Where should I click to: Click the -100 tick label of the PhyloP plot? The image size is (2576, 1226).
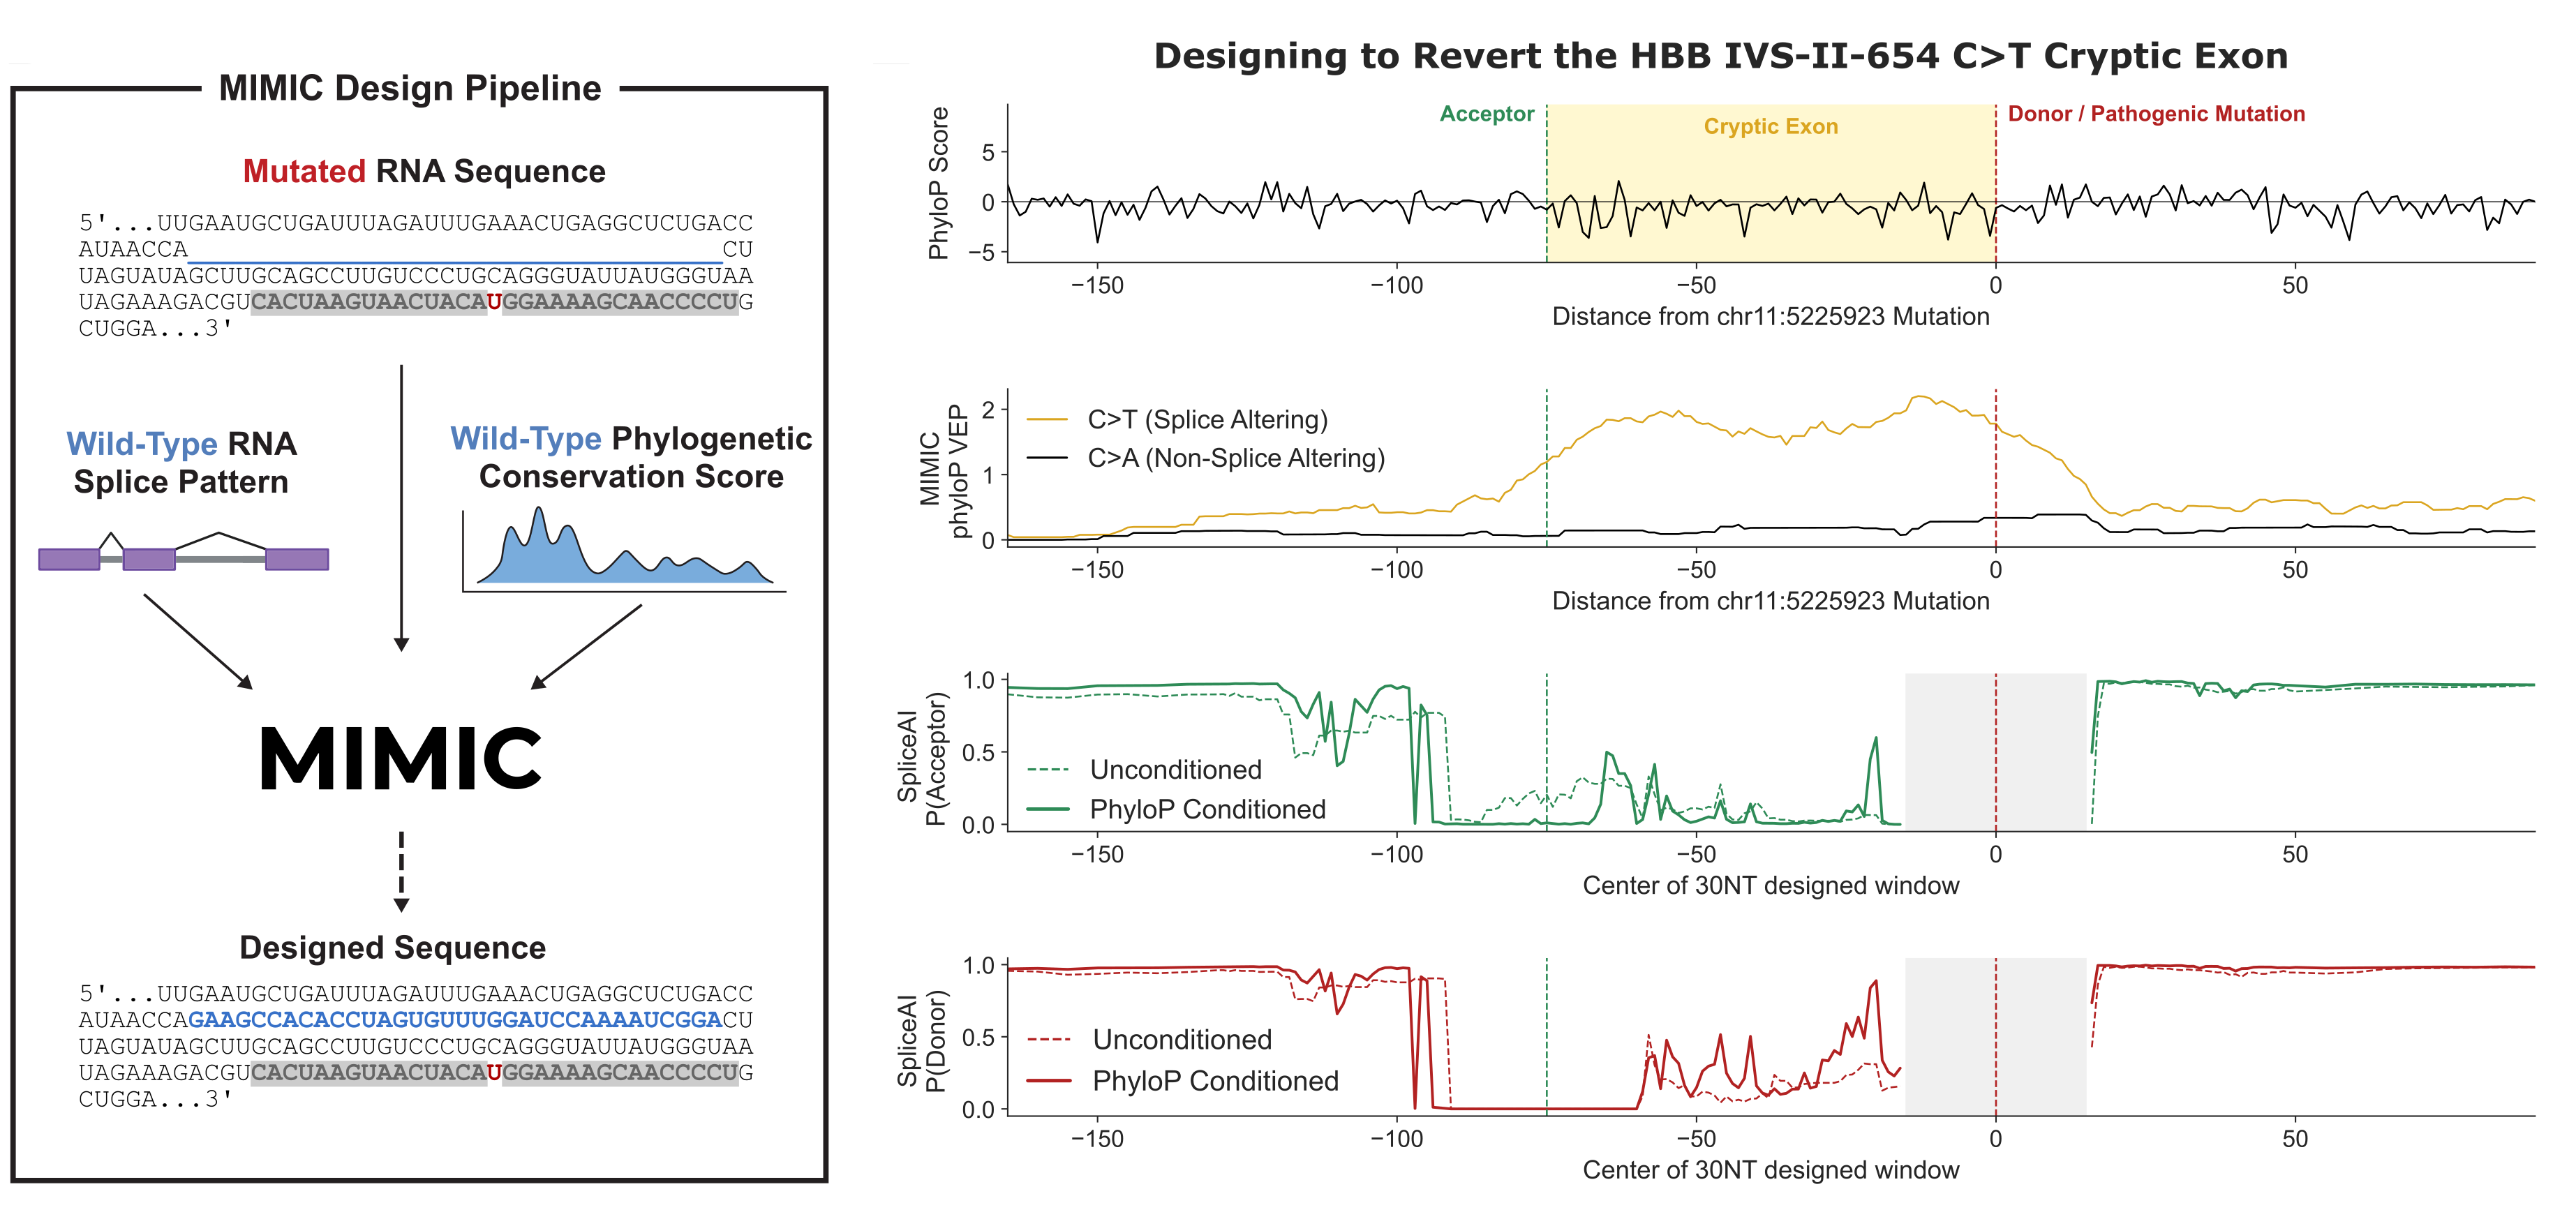click(x=1396, y=285)
